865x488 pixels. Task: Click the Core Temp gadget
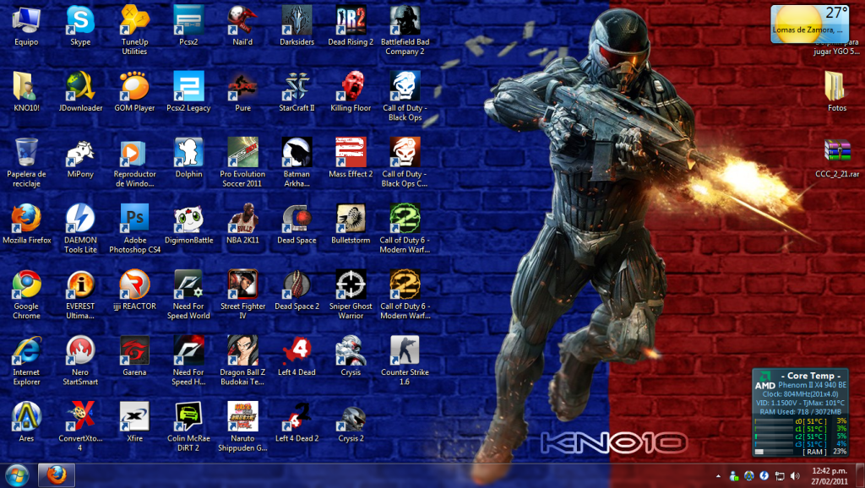coord(801,413)
